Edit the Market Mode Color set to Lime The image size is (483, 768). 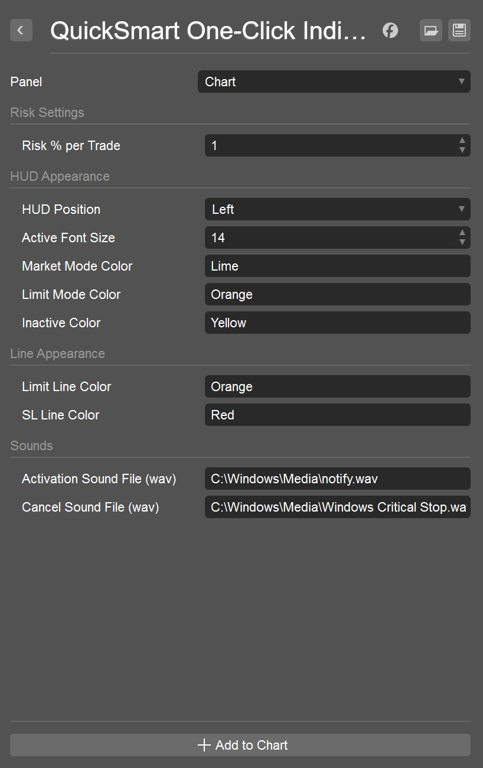point(337,266)
